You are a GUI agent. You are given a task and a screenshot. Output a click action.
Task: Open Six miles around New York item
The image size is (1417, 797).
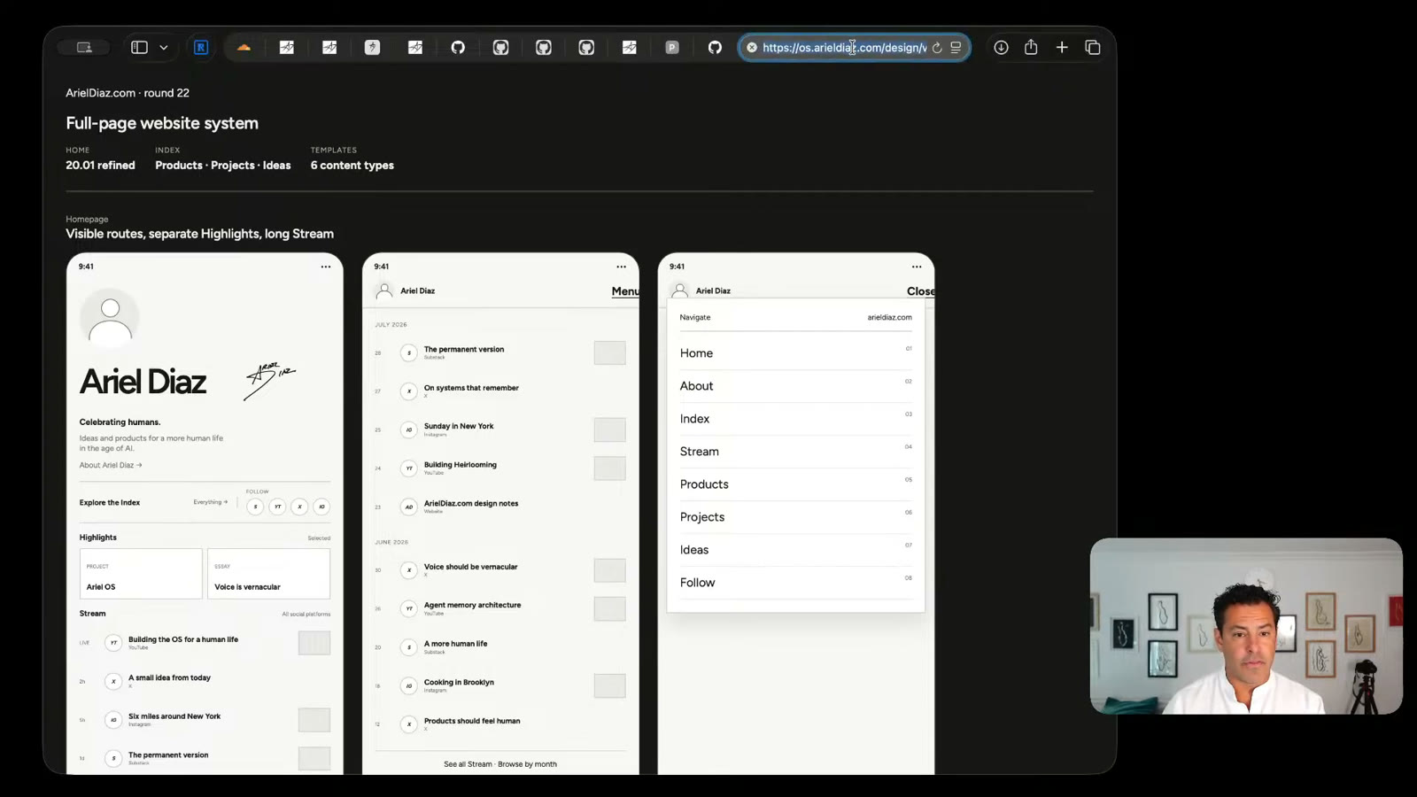(174, 716)
